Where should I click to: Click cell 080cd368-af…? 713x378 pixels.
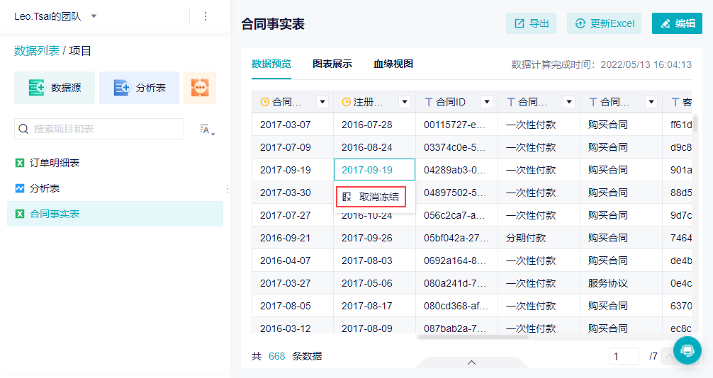[456, 306]
